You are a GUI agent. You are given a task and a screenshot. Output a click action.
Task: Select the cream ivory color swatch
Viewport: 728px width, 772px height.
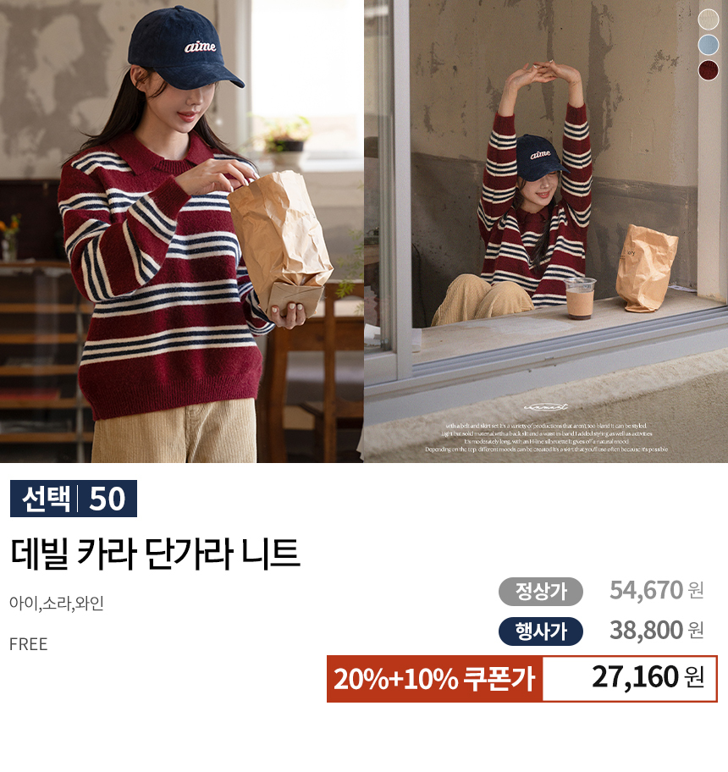(x=708, y=19)
